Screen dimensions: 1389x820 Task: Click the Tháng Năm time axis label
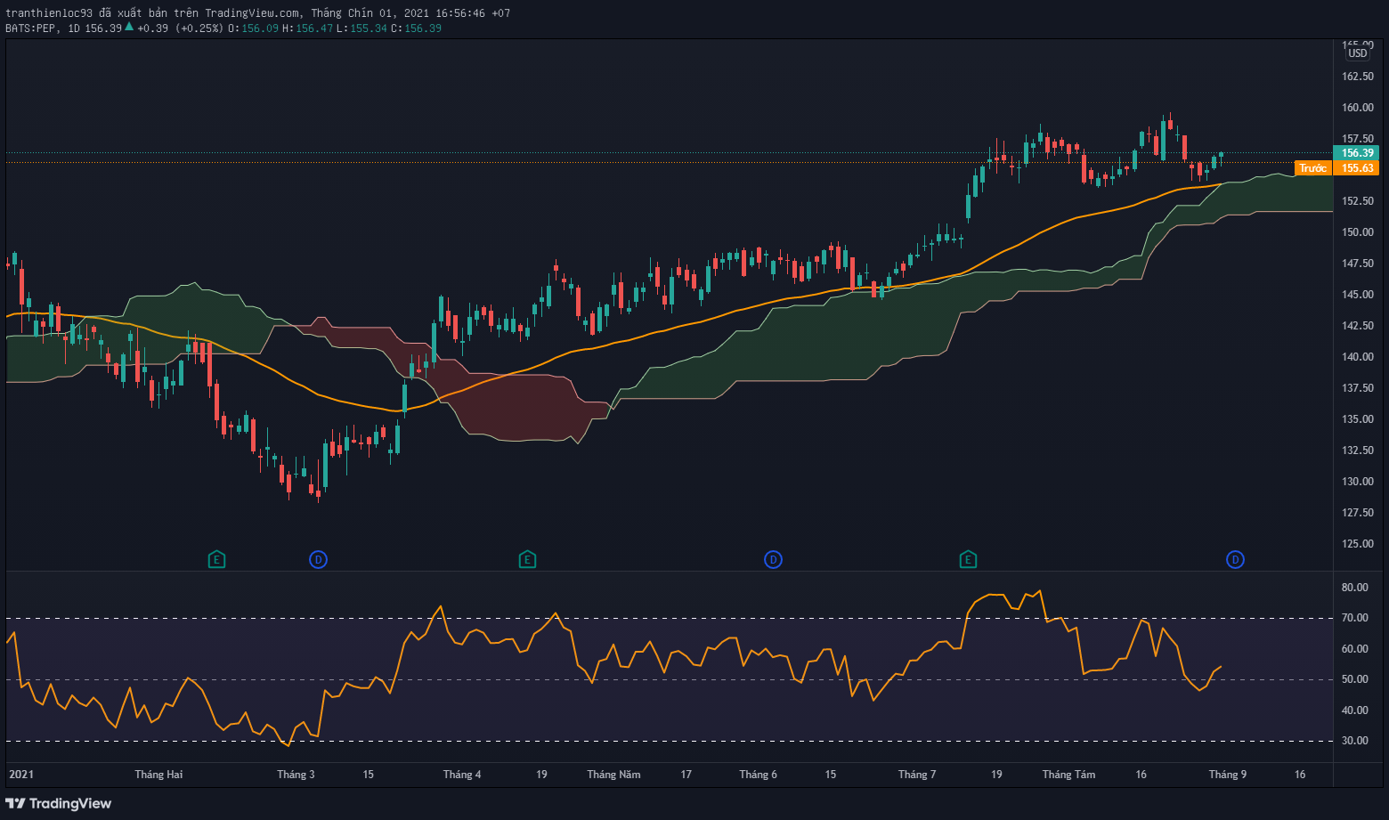pyautogui.click(x=613, y=775)
